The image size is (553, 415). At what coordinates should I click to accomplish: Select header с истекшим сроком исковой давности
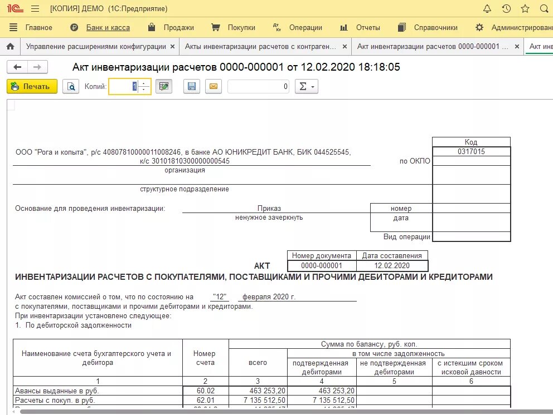pos(471,368)
